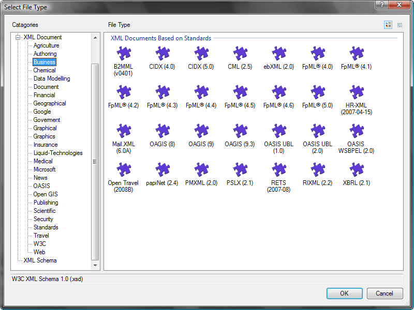Click the categories scrollbar up arrow
This screenshot has width=414, height=310.
(x=95, y=38)
